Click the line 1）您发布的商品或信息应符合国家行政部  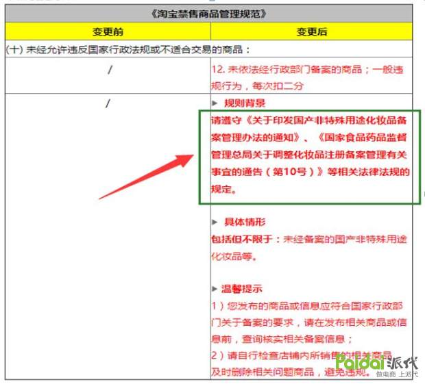(307, 306)
